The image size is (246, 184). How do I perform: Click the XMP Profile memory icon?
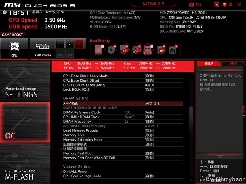(40, 47)
